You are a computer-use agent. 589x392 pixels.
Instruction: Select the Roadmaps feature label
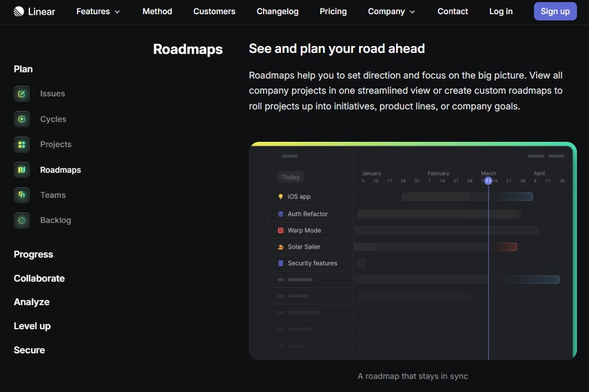[x=60, y=170]
